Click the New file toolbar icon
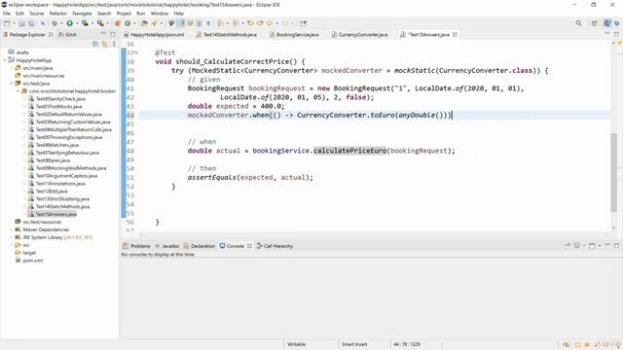The image size is (623, 350). tap(7, 23)
